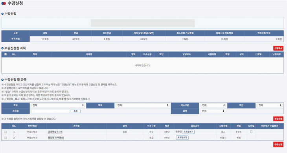Open the 학과 dropdown filter

coord(142,105)
